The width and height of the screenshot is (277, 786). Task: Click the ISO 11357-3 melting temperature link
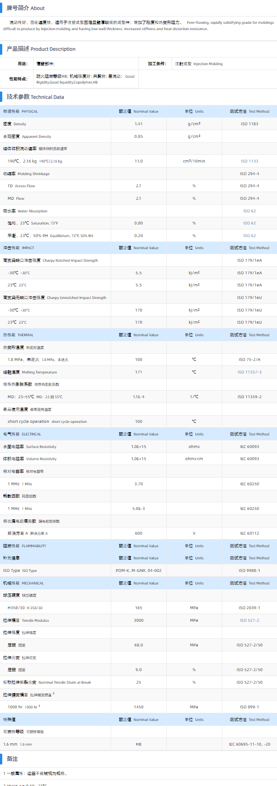click(x=249, y=372)
